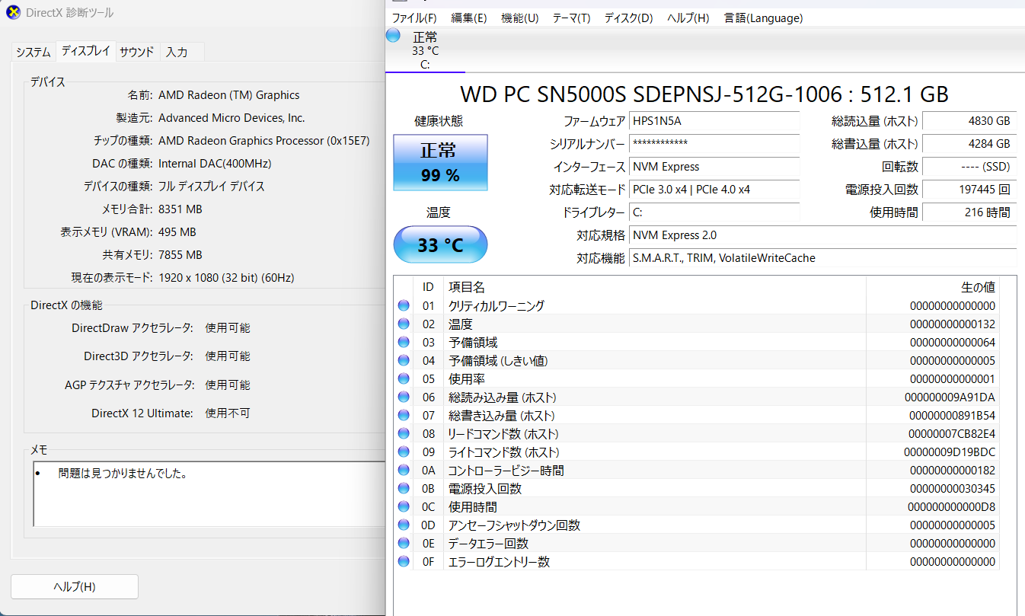Image resolution: width=1025 pixels, height=616 pixels.
Task: Switch to the システム tab
Action: (34, 53)
